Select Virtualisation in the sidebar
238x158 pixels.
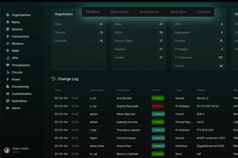(x=21, y=65)
